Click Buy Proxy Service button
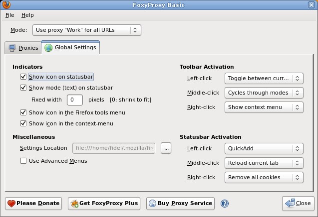This screenshot has height=217, width=318. point(180,204)
